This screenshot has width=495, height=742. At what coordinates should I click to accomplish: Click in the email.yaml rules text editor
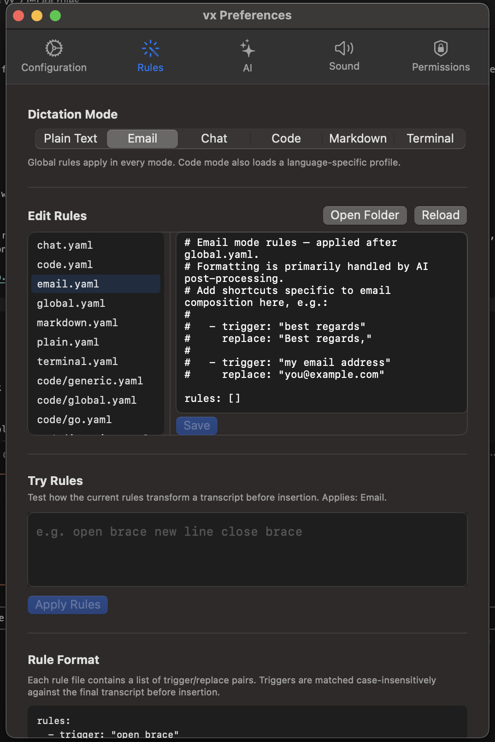pyautogui.click(x=321, y=322)
